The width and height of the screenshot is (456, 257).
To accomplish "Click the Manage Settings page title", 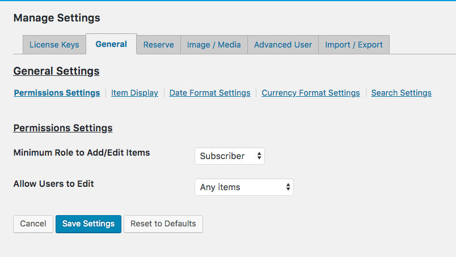I will click(57, 18).
